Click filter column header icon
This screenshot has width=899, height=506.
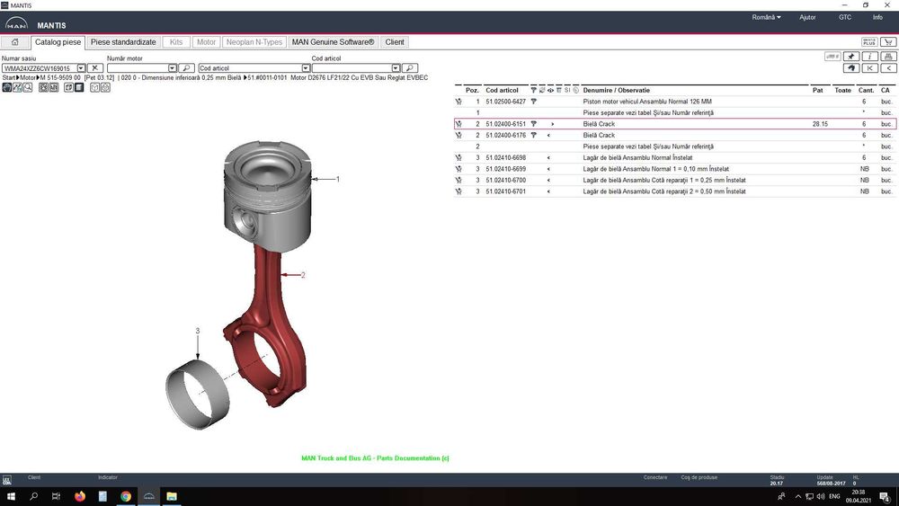(x=534, y=90)
